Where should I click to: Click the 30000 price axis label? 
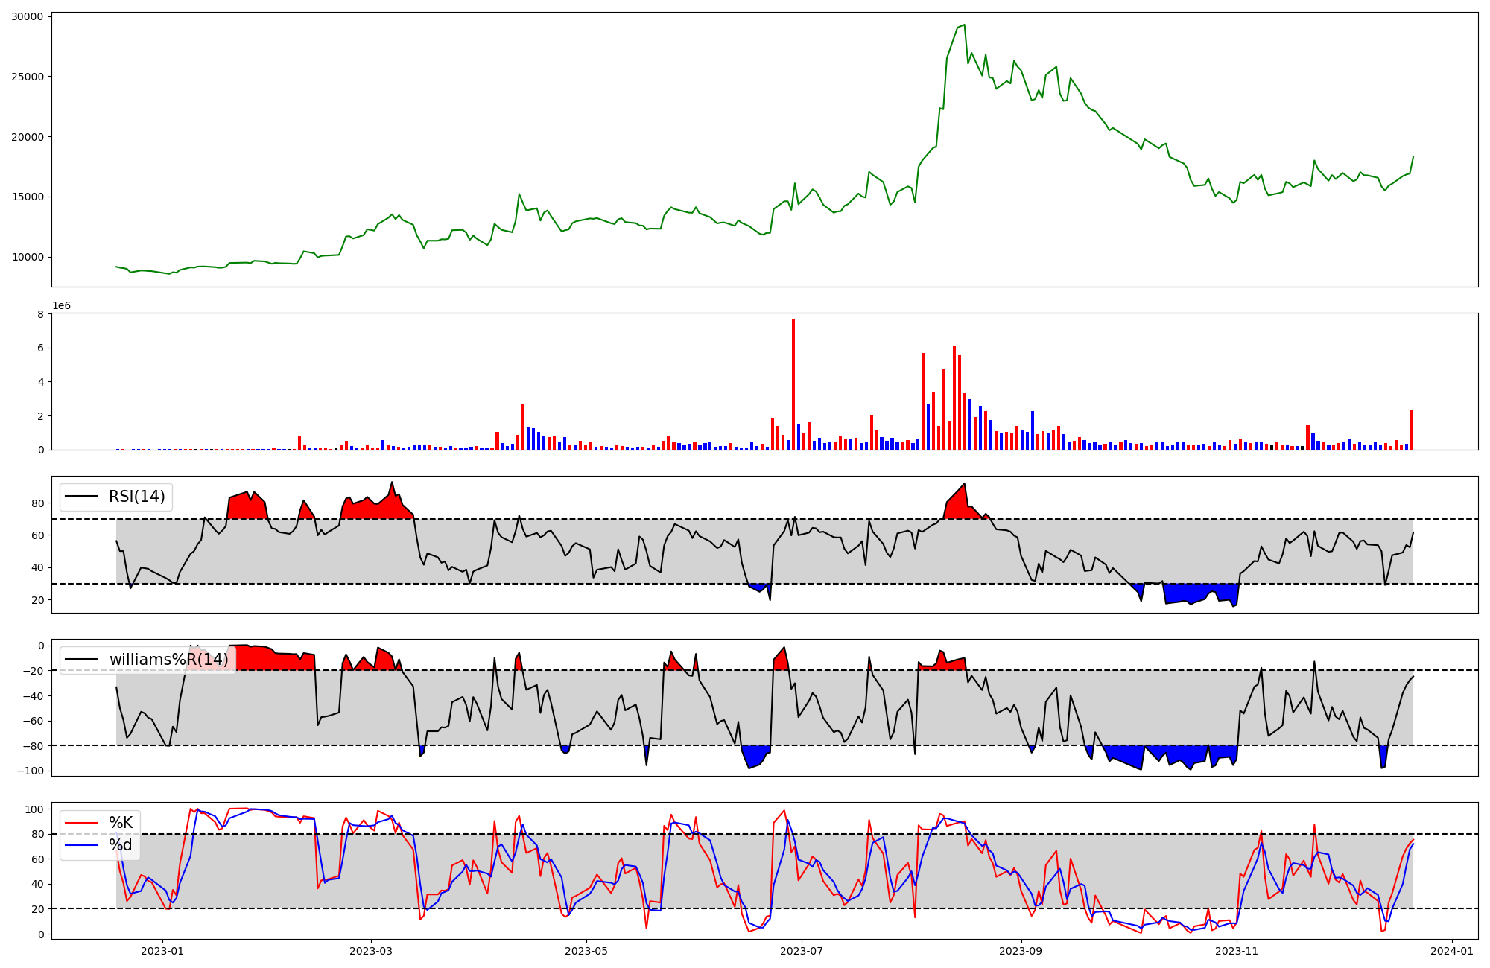(x=27, y=16)
